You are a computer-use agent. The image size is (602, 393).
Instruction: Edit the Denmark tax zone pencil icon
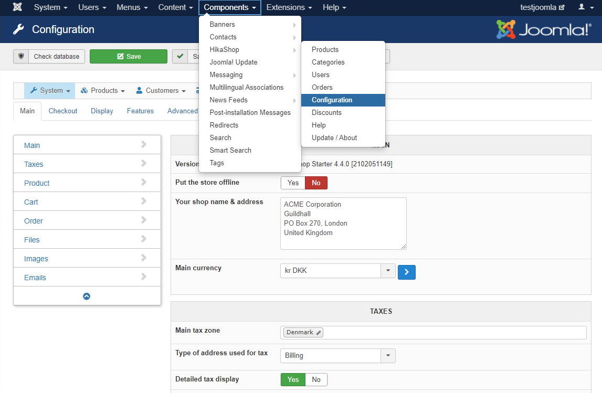coord(318,333)
